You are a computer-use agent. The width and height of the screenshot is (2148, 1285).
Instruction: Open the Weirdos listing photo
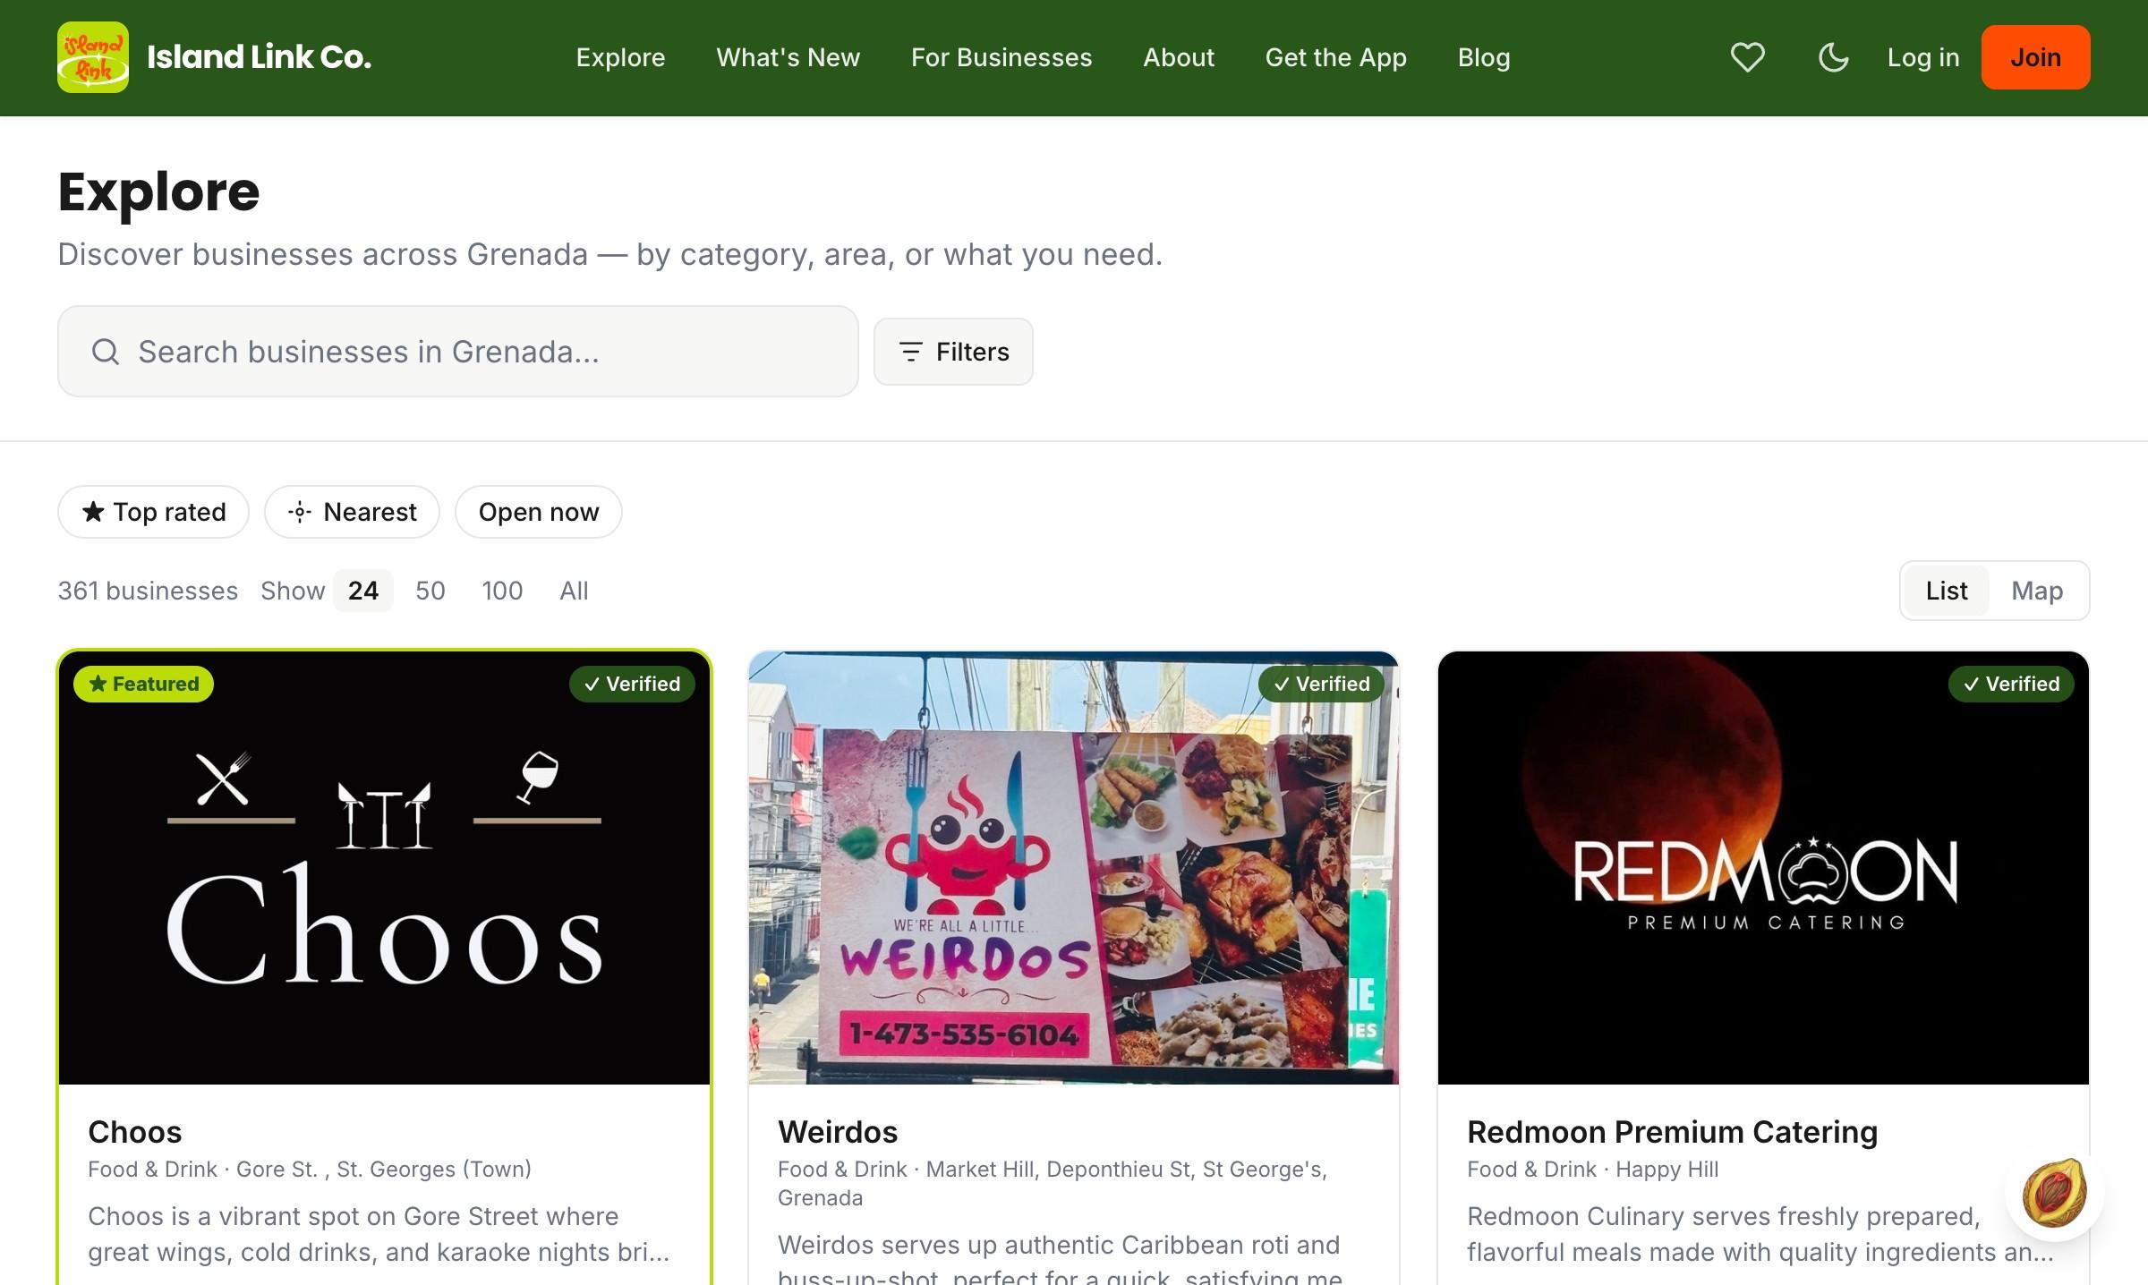tap(1074, 868)
